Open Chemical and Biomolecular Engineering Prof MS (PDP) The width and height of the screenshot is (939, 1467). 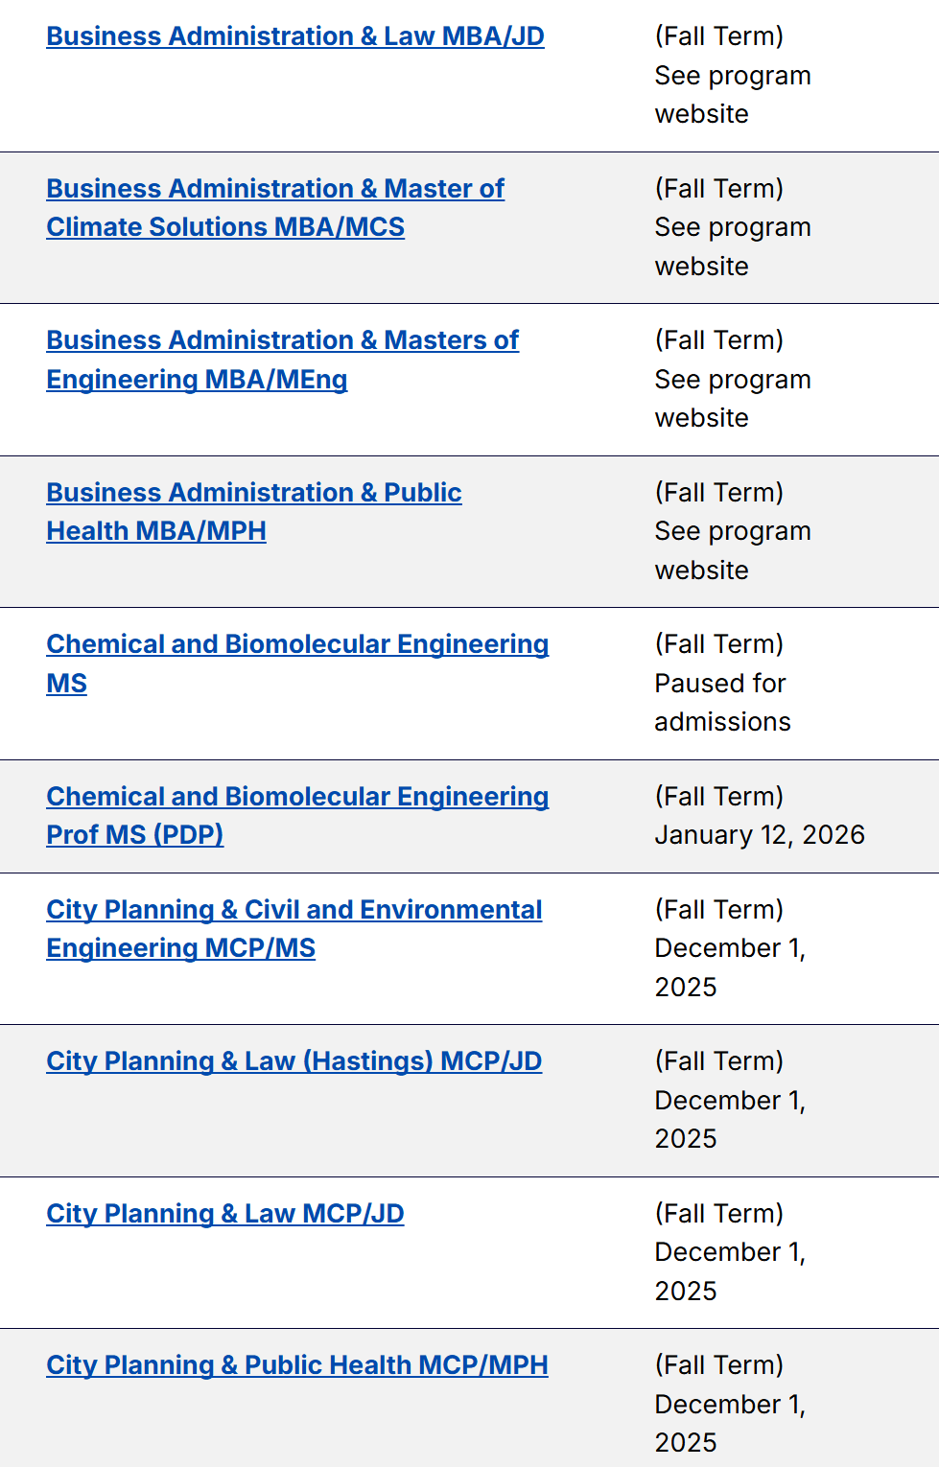click(297, 797)
